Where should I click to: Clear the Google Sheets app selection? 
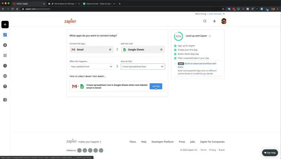point(161,50)
